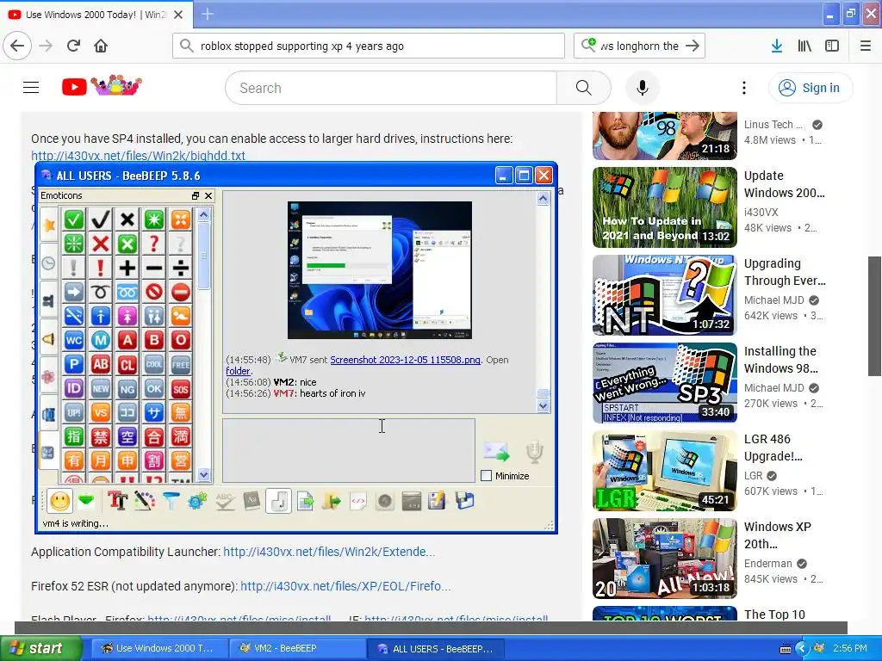
Task: Open the Firefox library icon
Action: point(804,46)
